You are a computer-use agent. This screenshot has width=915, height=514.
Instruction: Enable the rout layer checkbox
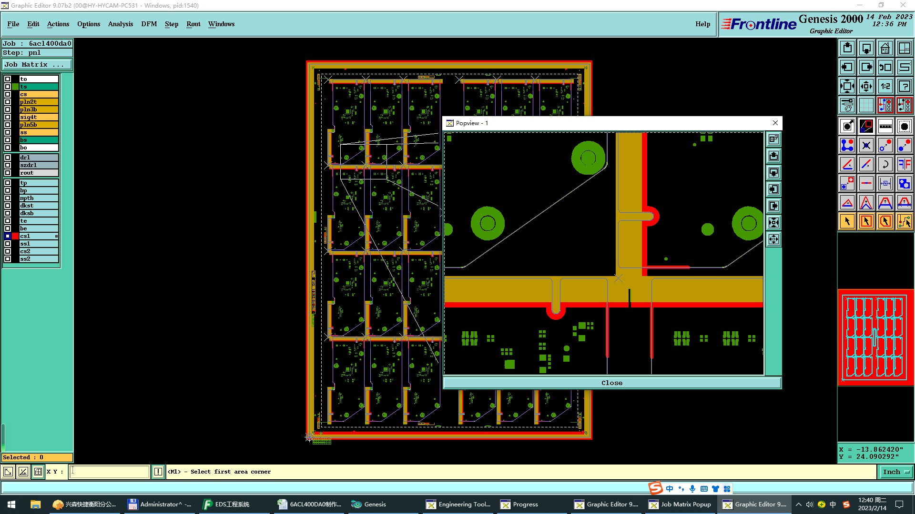pyautogui.click(x=8, y=173)
